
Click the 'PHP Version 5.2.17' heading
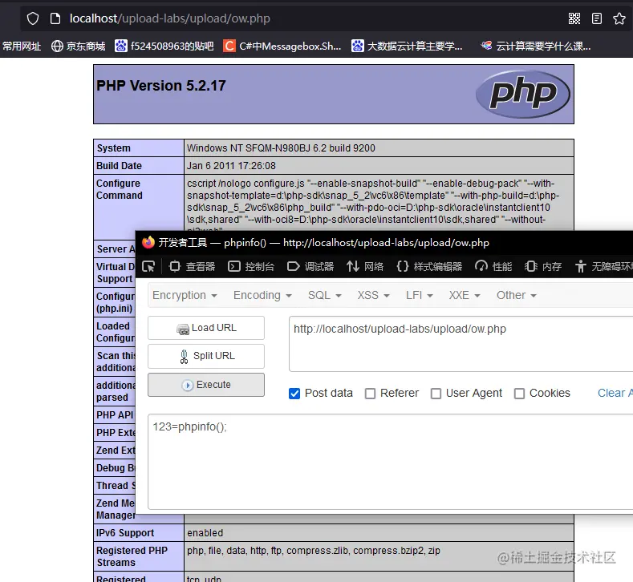tap(161, 86)
